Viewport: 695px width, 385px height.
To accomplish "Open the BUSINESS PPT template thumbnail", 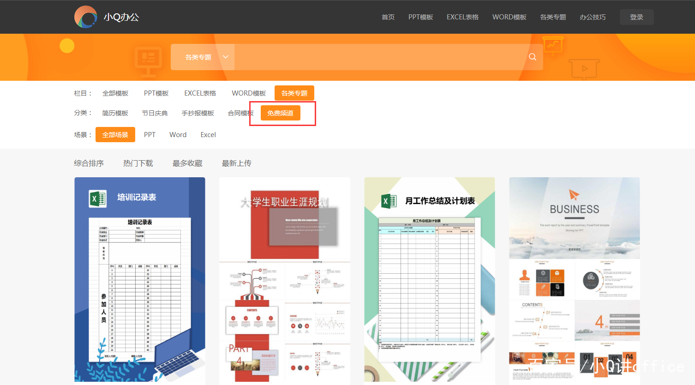I will tap(575, 280).
